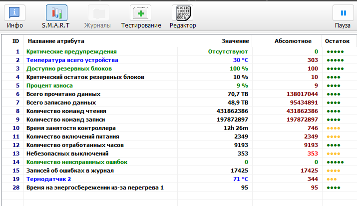The width and height of the screenshot is (357, 206).
Task: Select row Температура всего устройства
Action: 179,60
